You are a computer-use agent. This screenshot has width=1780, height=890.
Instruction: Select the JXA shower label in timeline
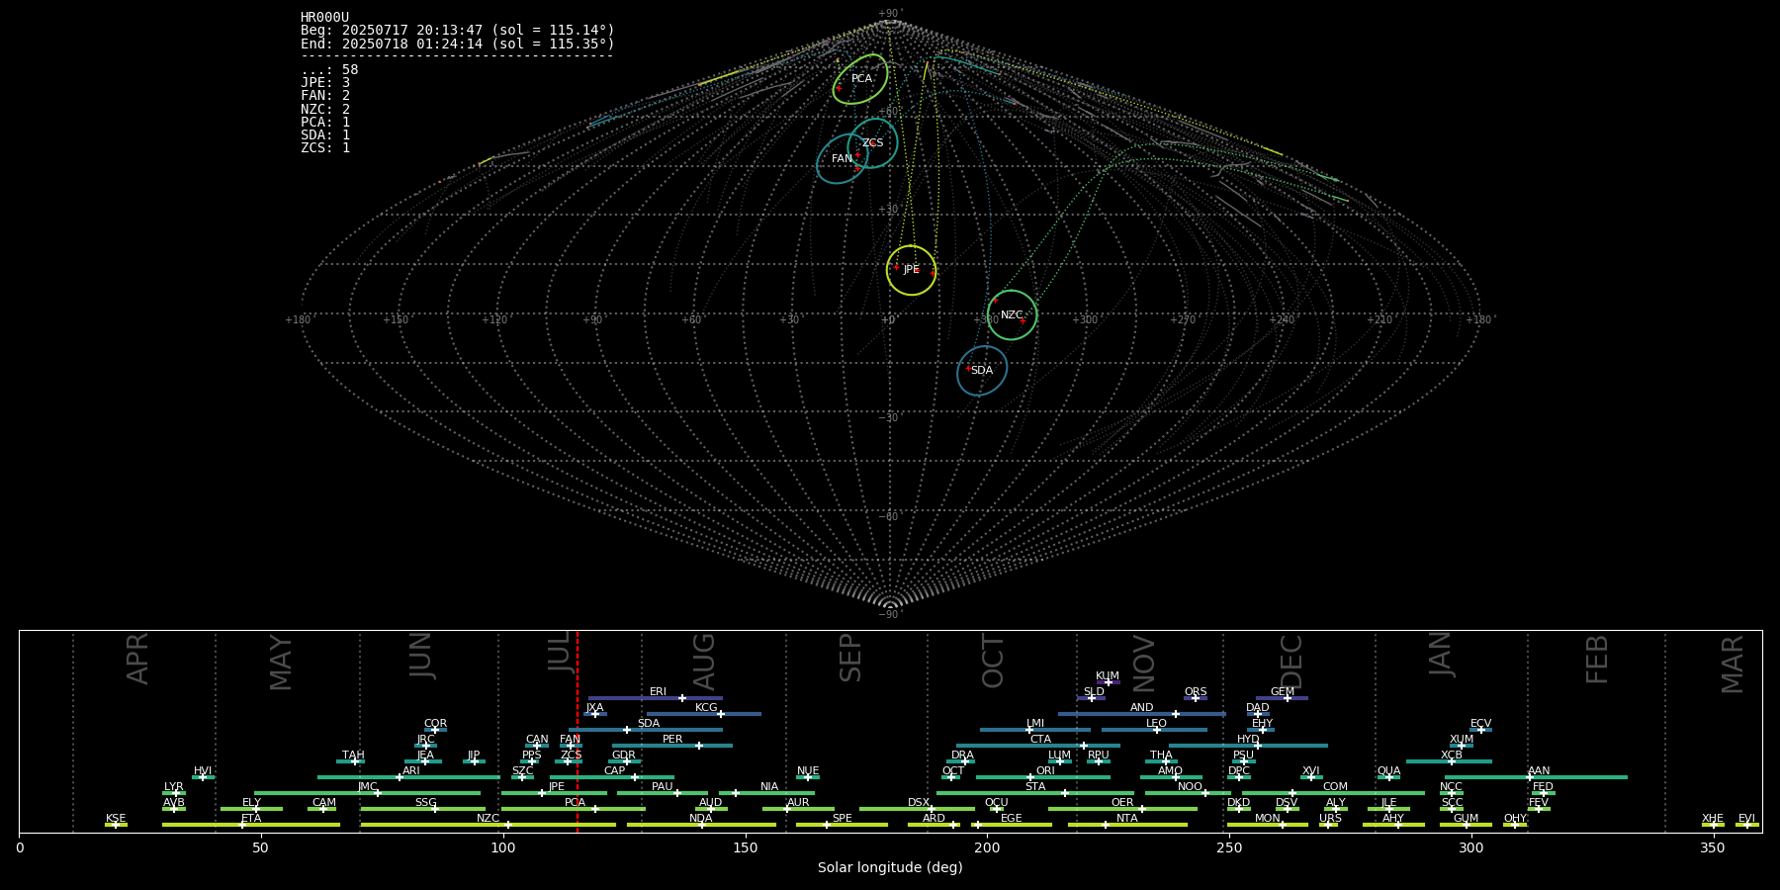(x=594, y=708)
